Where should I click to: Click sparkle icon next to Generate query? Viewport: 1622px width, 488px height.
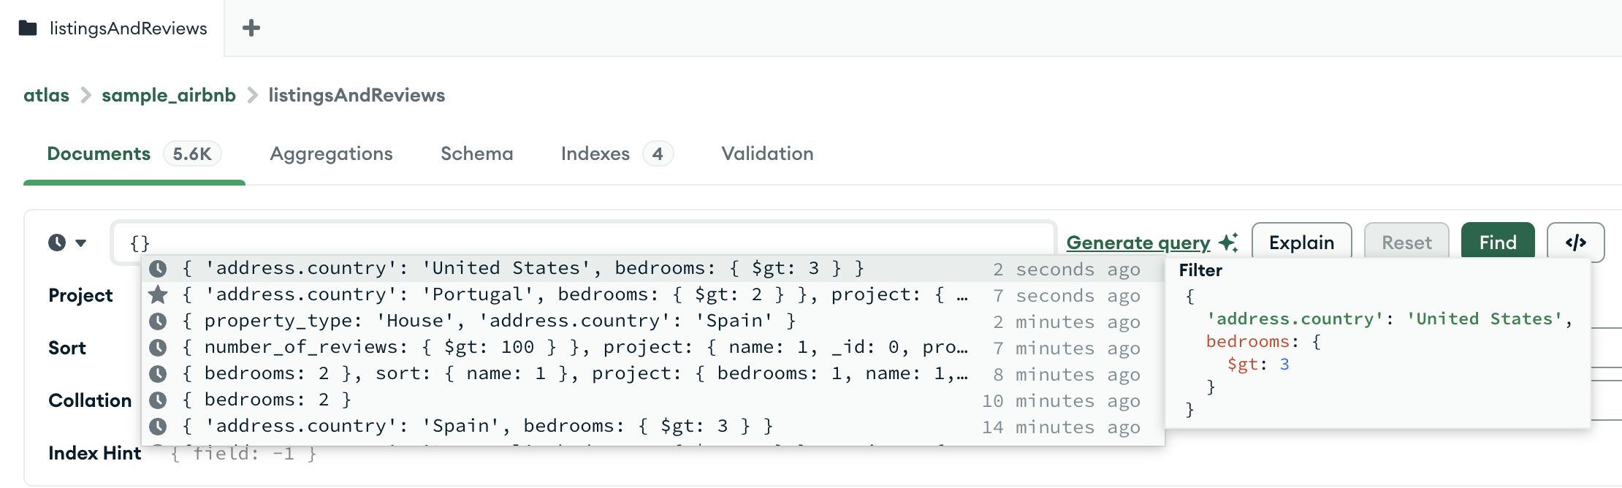pyautogui.click(x=1228, y=243)
